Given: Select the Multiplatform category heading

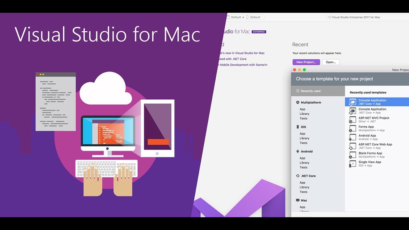Looking at the screenshot, I should pos(311,103).
